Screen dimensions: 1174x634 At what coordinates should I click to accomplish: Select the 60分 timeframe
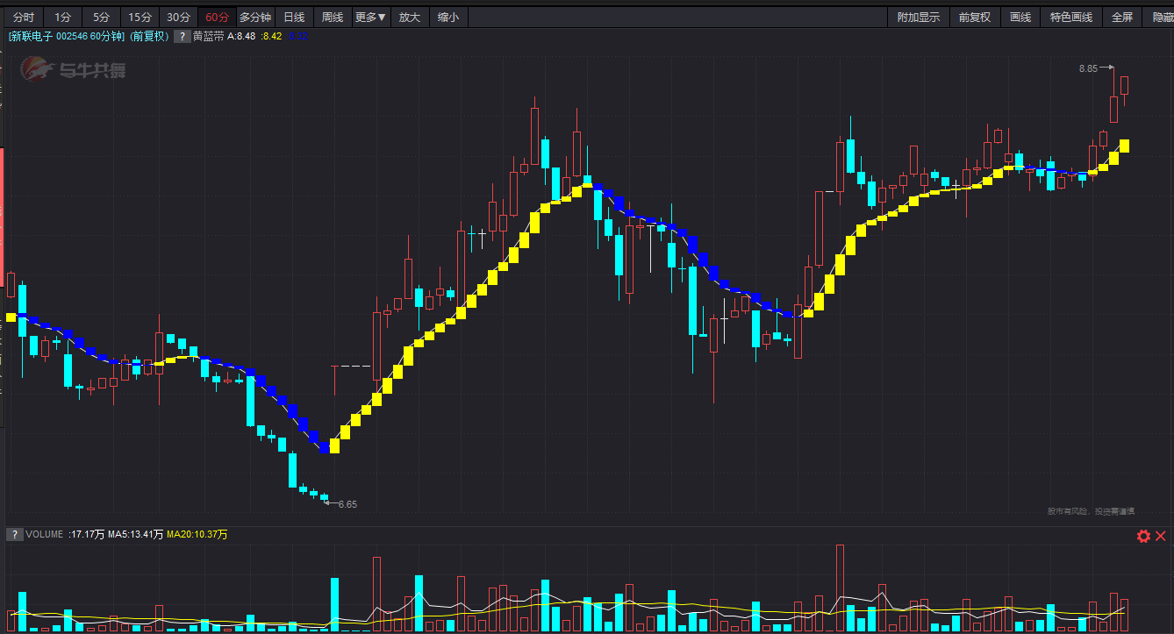[218, 17]
